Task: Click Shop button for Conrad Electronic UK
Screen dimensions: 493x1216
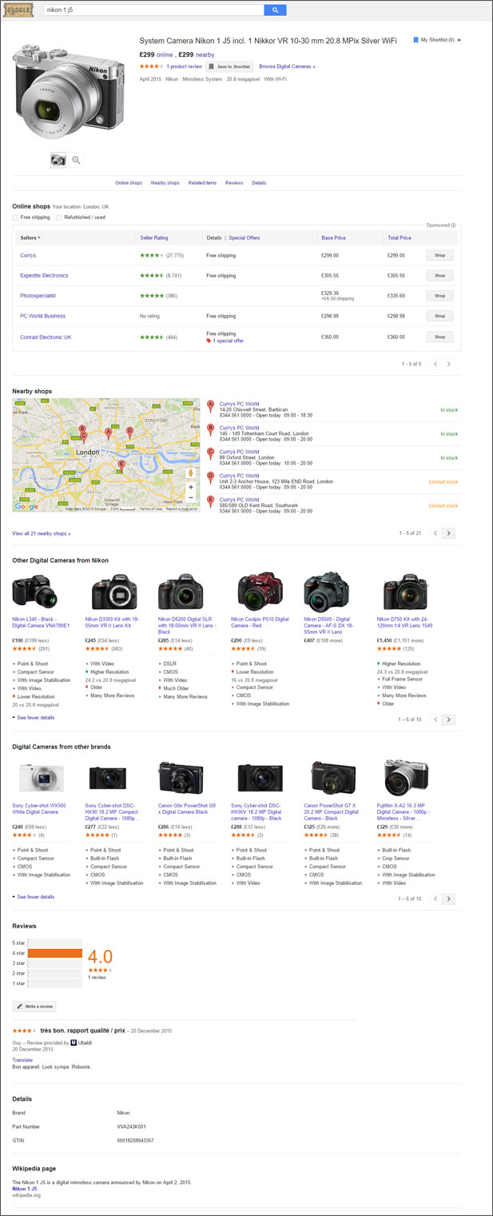Action: pos(439,337)
